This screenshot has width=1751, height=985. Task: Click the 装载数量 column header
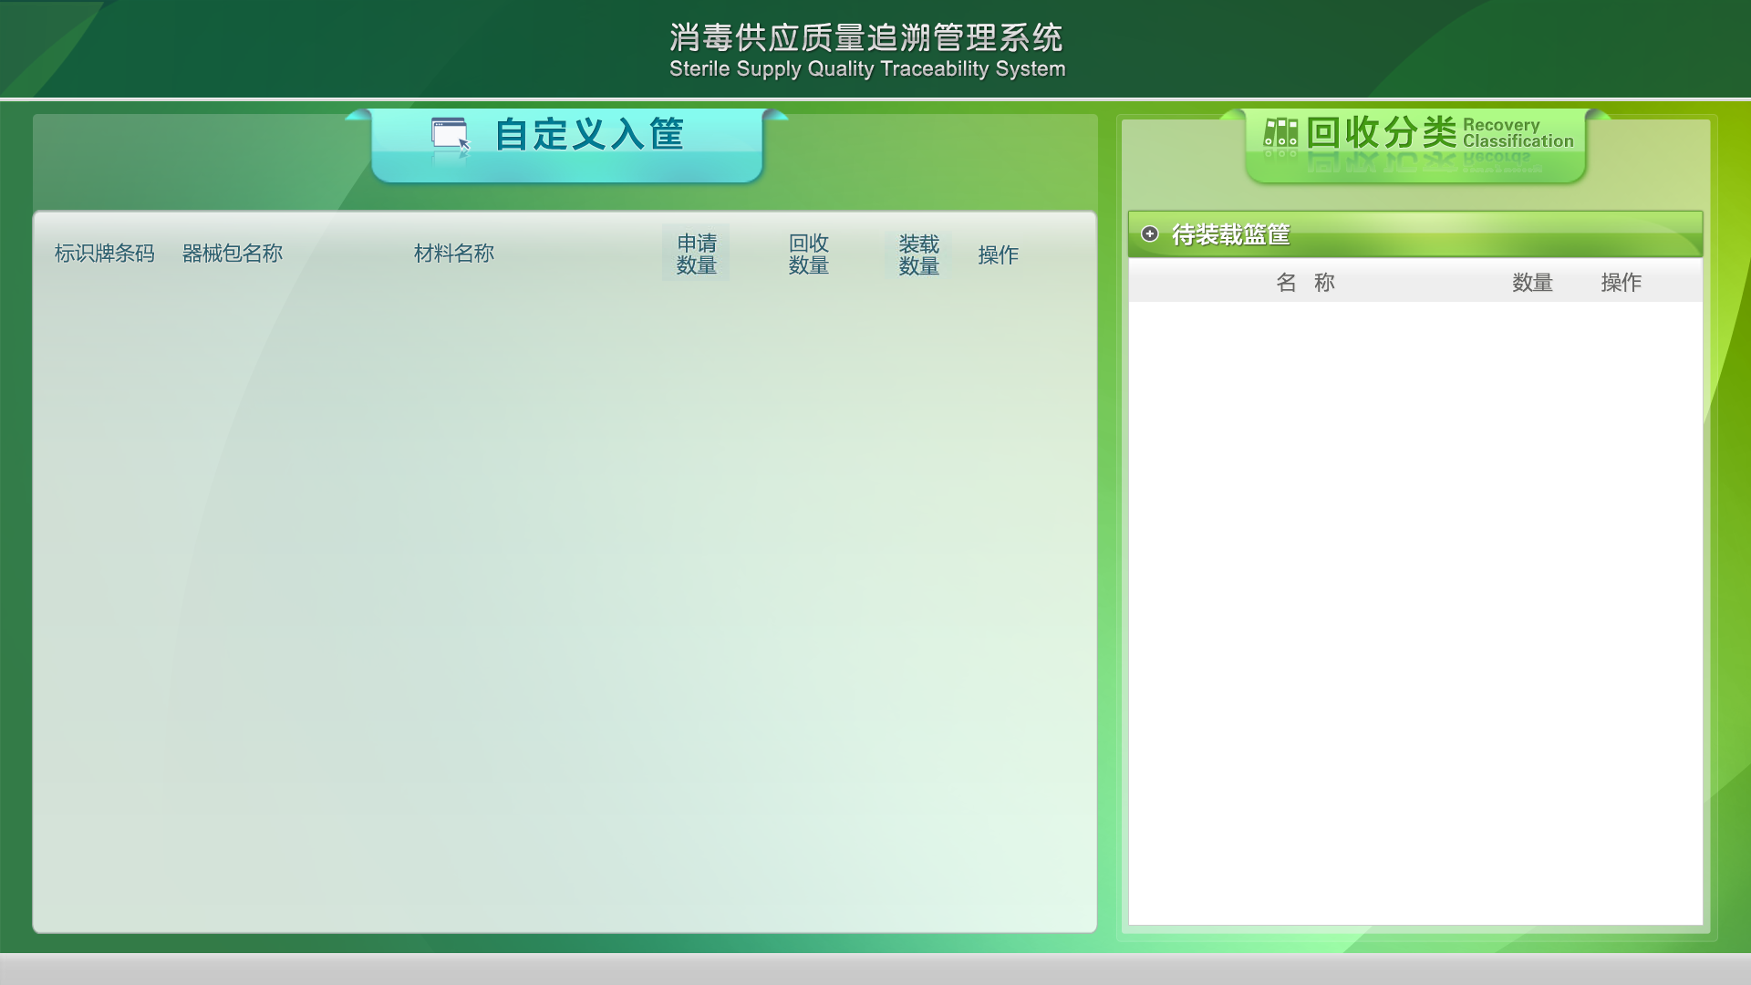[x=918, y=255]
